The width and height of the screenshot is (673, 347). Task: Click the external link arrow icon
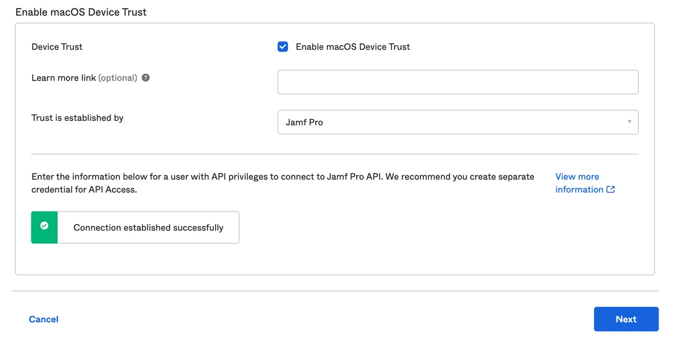[611, 190]
